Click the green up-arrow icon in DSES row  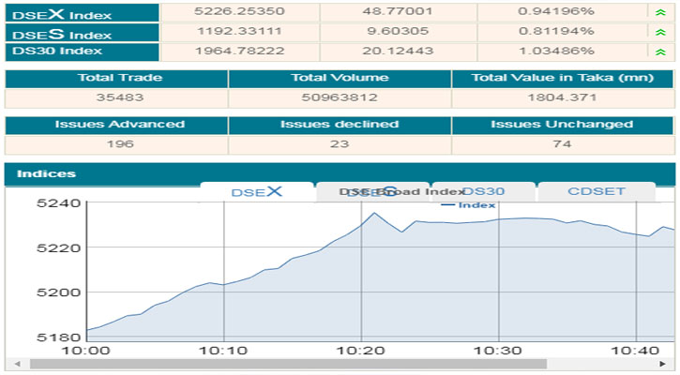coord(661,32)
